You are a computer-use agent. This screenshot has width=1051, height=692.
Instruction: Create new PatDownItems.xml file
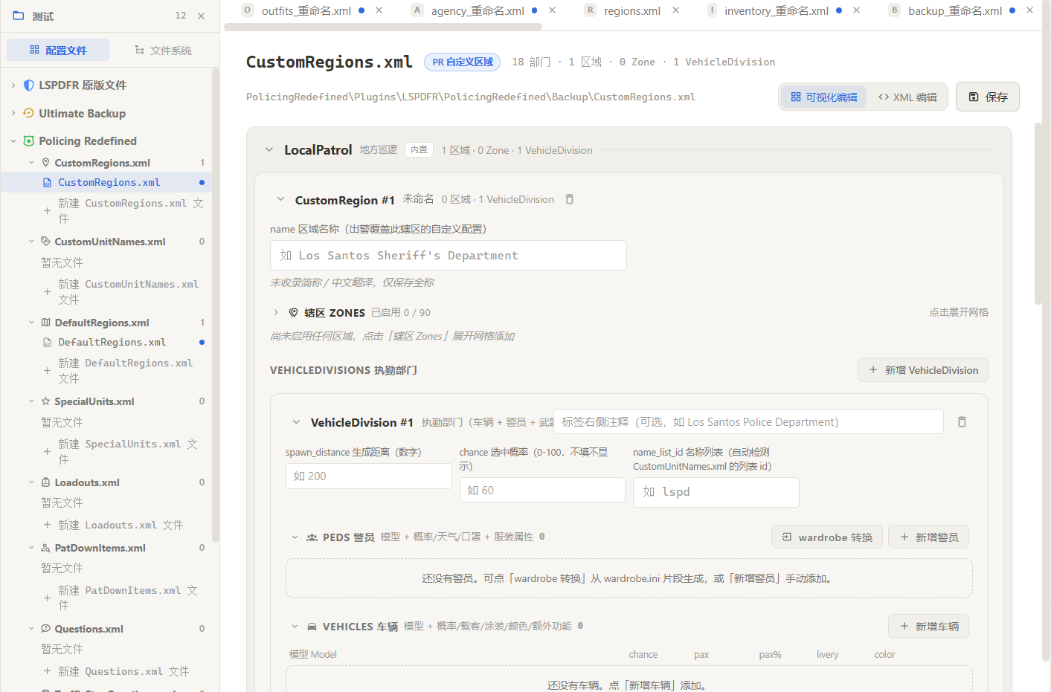click(123, 598)
